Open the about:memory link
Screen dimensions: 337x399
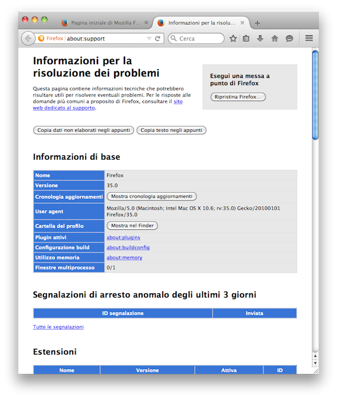[124, 258]
